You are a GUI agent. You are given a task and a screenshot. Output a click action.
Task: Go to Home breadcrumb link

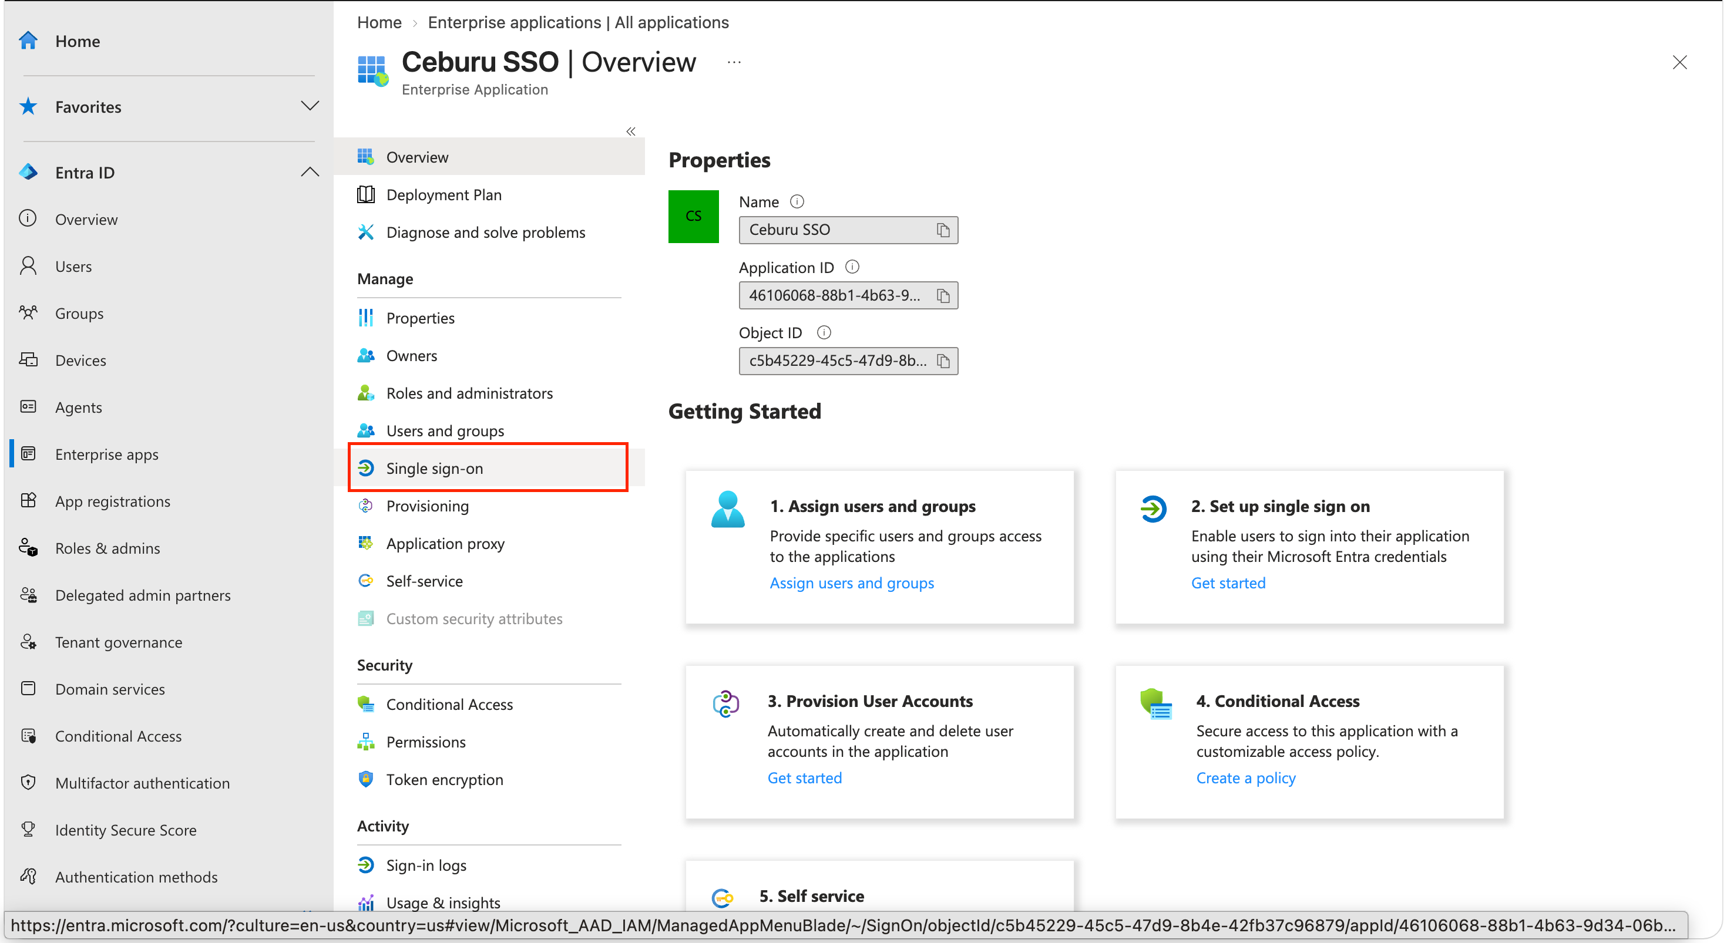379,22
